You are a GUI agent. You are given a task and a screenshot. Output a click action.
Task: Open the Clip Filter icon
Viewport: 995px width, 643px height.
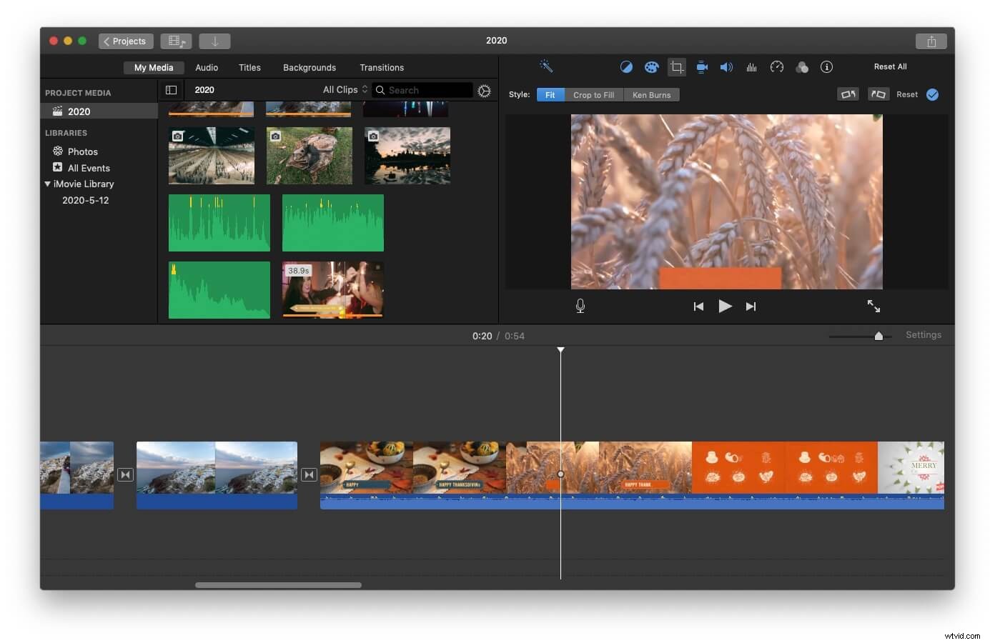[x=801, y=66]
